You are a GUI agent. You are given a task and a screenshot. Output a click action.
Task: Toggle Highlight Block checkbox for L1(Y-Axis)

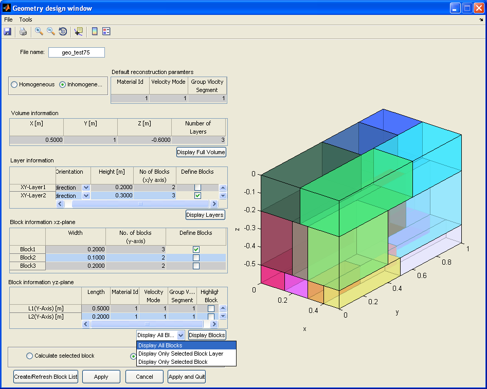coord(211,308)
